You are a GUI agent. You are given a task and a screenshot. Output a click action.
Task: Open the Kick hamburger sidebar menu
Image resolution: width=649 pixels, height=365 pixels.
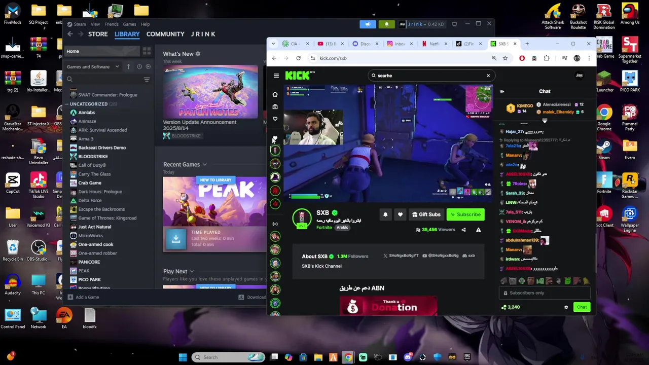[x=276, y=76]
